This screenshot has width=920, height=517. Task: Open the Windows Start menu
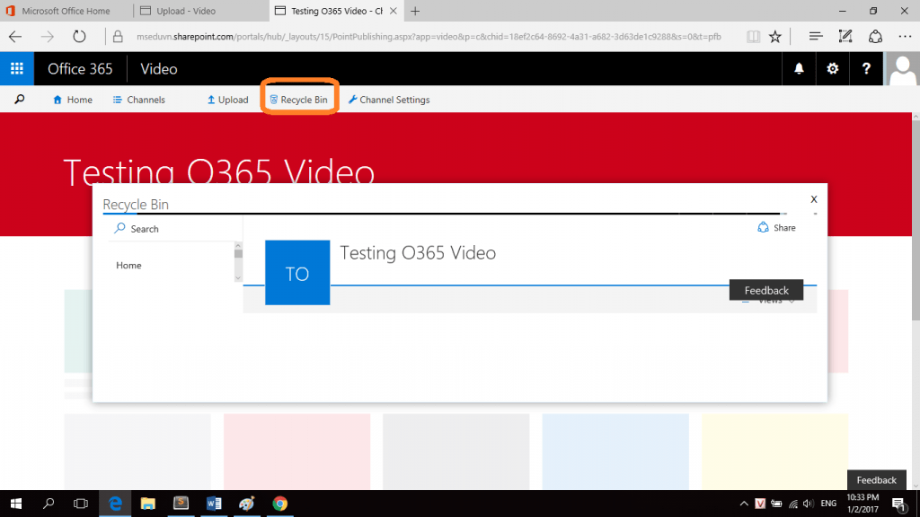pyautogui.click(x=16, y=504)
